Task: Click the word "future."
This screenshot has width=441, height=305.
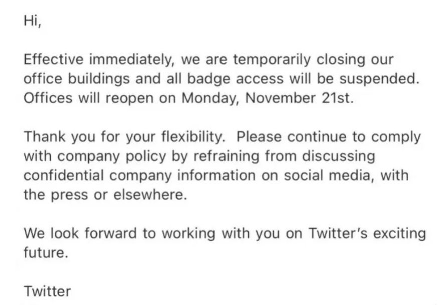Action: click(x=45, y=252)
